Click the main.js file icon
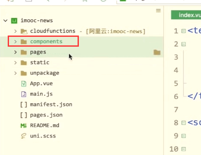The width and height of the screenshot is (201, 155). (x=24, y=94)
